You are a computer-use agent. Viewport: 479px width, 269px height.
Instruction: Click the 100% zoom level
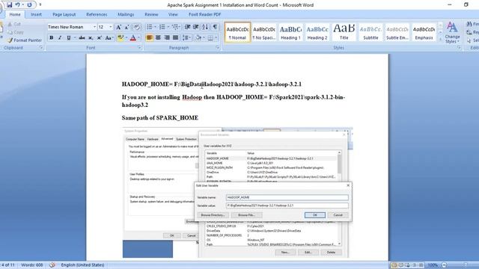tap(433, 265)
